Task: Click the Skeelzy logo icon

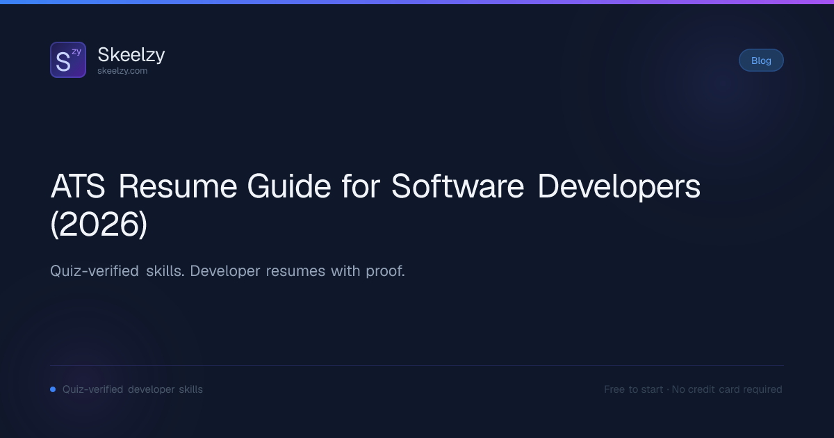Action: [68, 60]
